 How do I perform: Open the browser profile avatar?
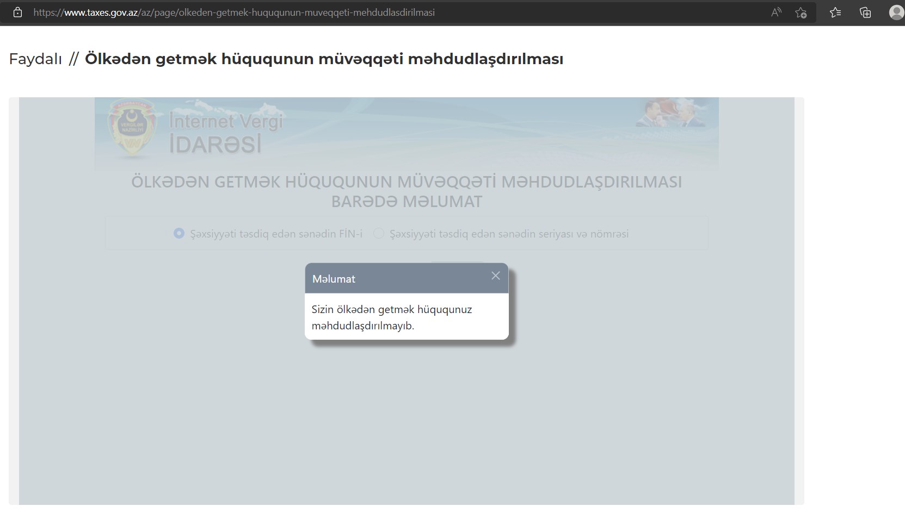[896, 13]
